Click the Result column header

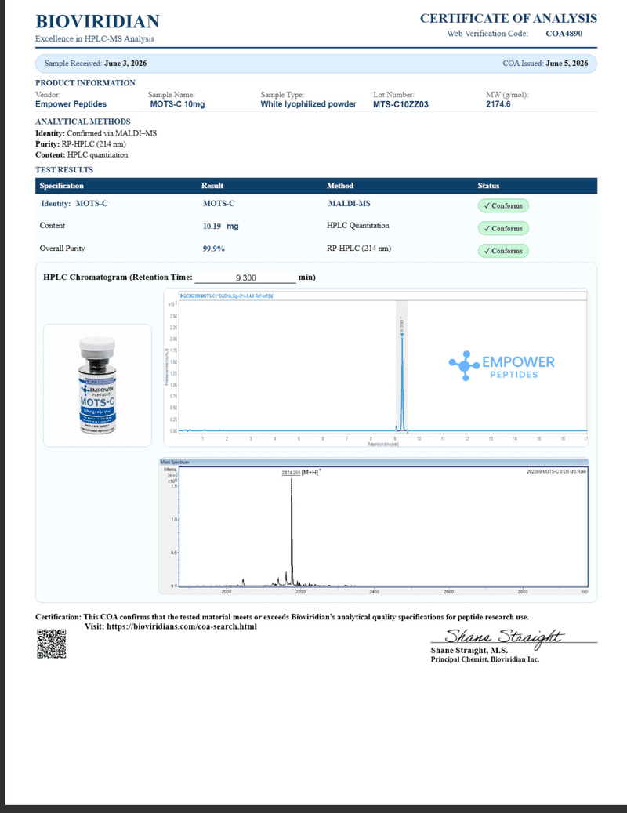pyautogui.click(x=212, y=186)
